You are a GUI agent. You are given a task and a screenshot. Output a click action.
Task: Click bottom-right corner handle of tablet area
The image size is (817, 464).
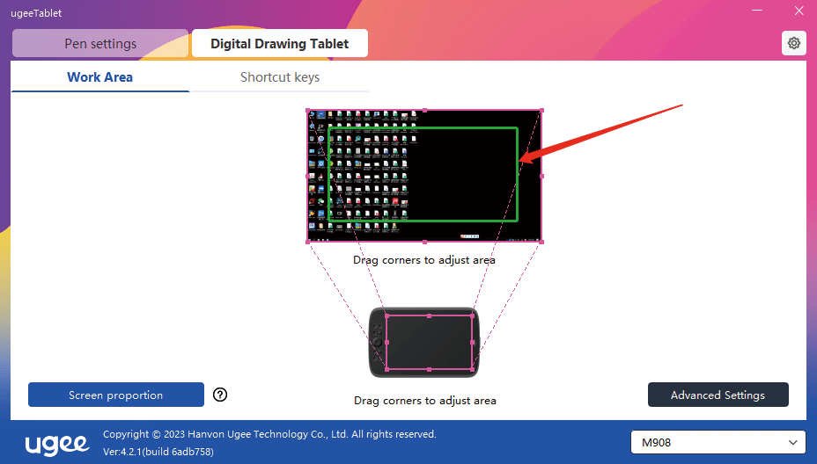click(473, 369)
